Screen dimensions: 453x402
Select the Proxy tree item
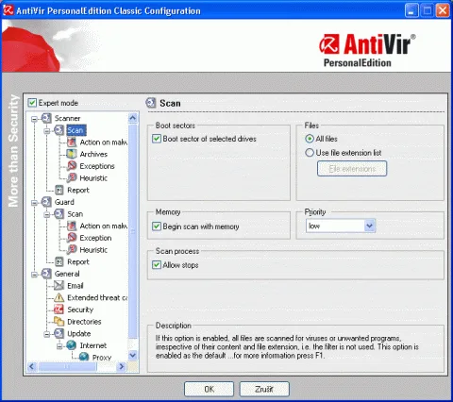click(102, 358)
